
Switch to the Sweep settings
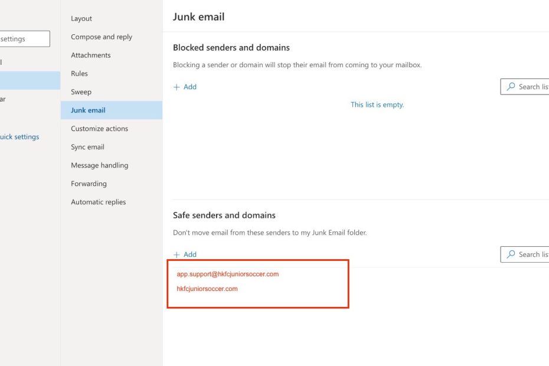pos(81,91)
